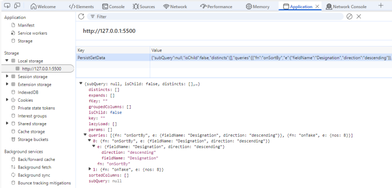Open Storage buckets item

(x=33, y=139)
